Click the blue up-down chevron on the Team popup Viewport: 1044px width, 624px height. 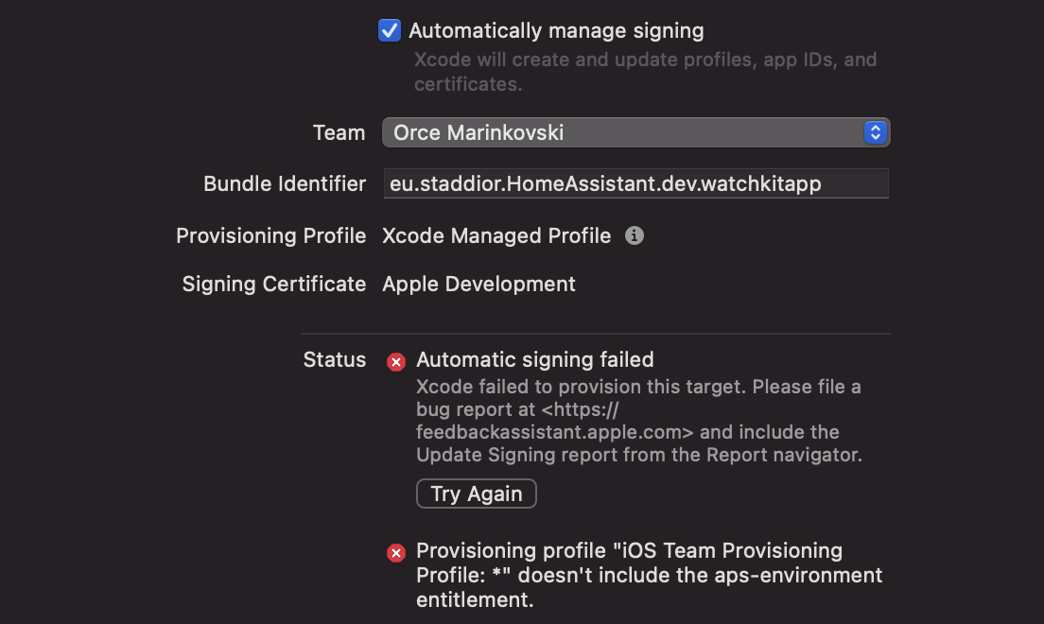click(875, 132)
